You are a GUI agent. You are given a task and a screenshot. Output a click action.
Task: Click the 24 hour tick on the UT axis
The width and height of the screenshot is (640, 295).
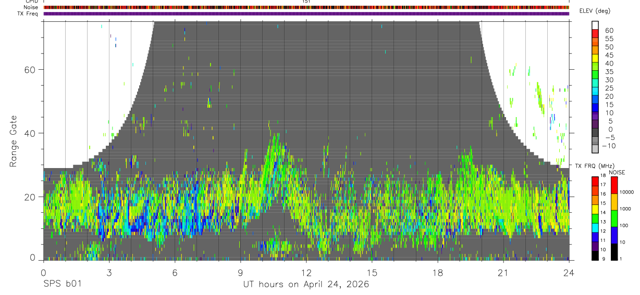click(569, 273)
